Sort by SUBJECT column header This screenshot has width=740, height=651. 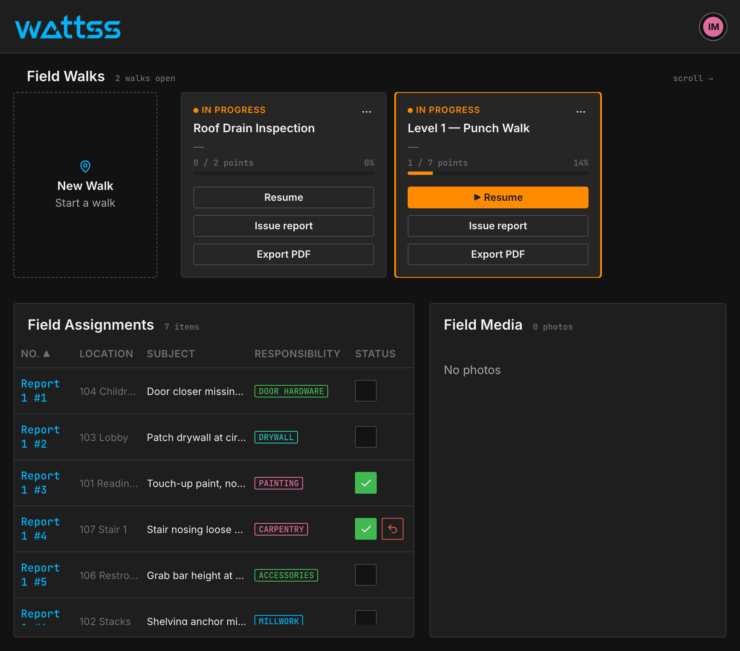(171, 354)
